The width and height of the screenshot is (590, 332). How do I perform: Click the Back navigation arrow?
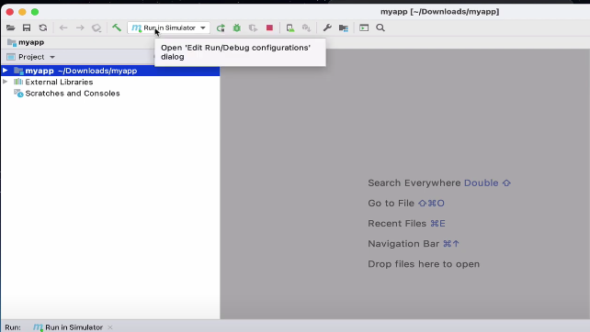click(x=63, y=28)
